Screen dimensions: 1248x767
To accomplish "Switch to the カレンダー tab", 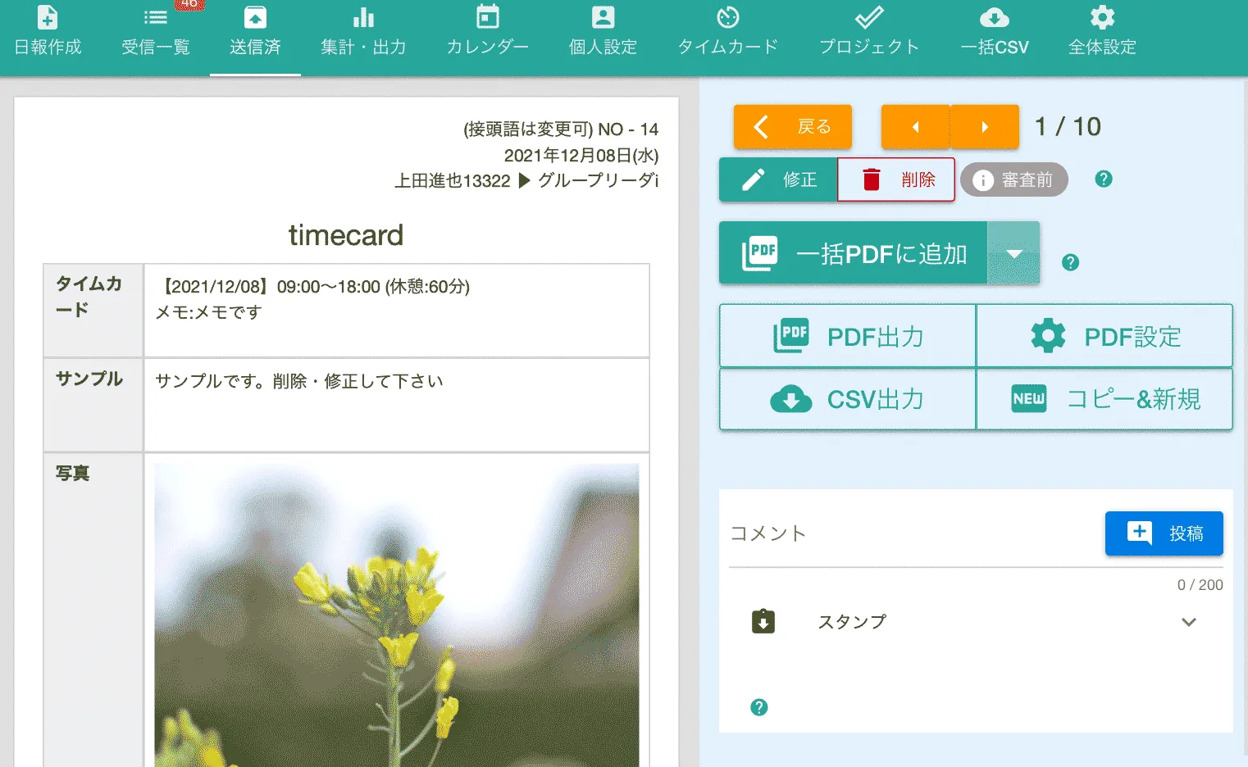I will click(x=487, y=31).
